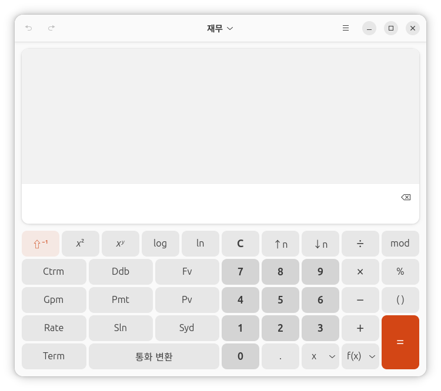Click the x to power y button

pos(121,244)
